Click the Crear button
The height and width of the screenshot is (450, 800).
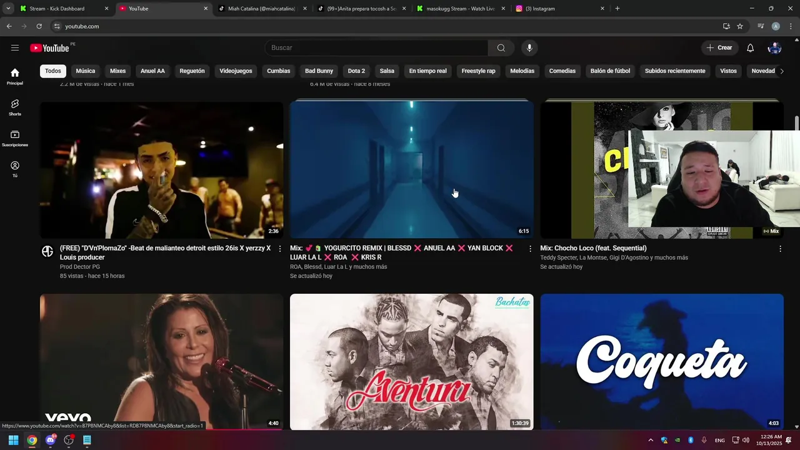pyautogui.click(x=719, y=48)
